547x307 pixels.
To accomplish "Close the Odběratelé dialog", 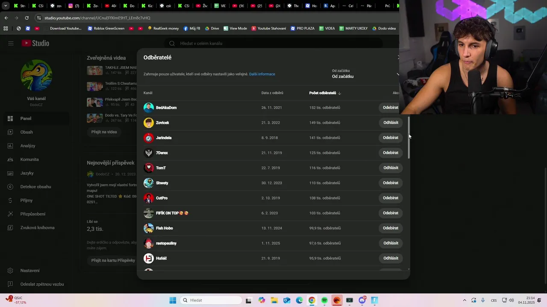I will tap(399, 57).
